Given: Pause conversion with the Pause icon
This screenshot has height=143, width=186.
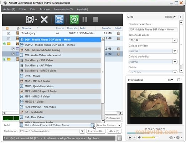Looking at the screenshot, I should click(85, 20).
